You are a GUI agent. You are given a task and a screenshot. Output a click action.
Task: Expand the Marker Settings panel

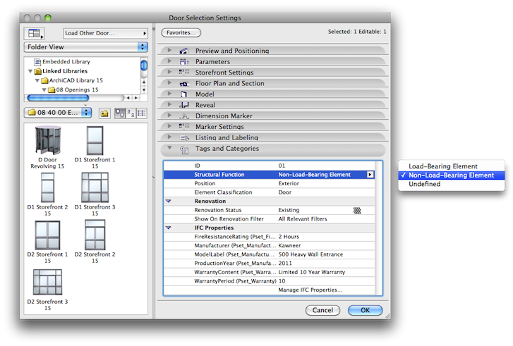coord(169,126)
